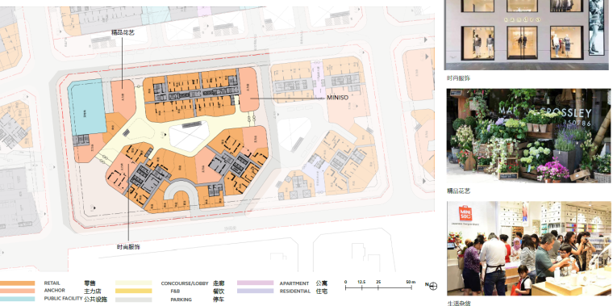Select the pale yellow CONCOURSE/LOBBY swatch
Viewport: 613px width, 306px height.
point(134,283)
